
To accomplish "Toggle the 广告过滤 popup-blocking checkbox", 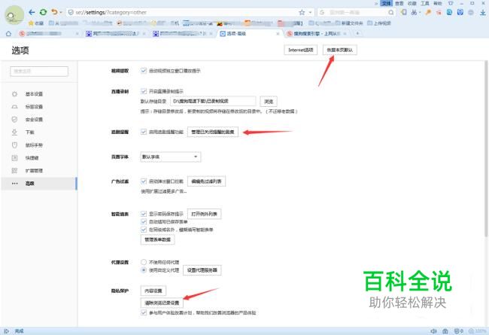I will pos(144,181).
